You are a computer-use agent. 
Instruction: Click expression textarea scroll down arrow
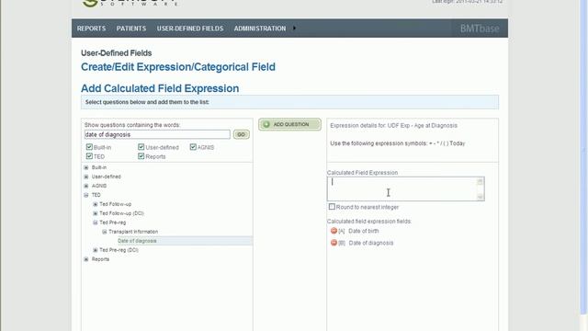[x=480, y=196]
